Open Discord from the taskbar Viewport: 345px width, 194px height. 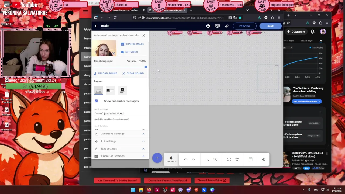click(188, 190)
